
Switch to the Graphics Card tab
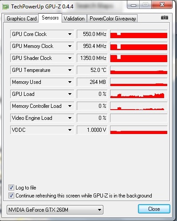pyautogui.click(x=21, y=19)
